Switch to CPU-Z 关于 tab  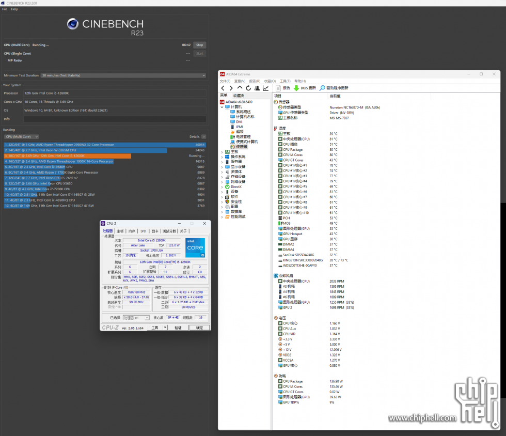(183, 231)
